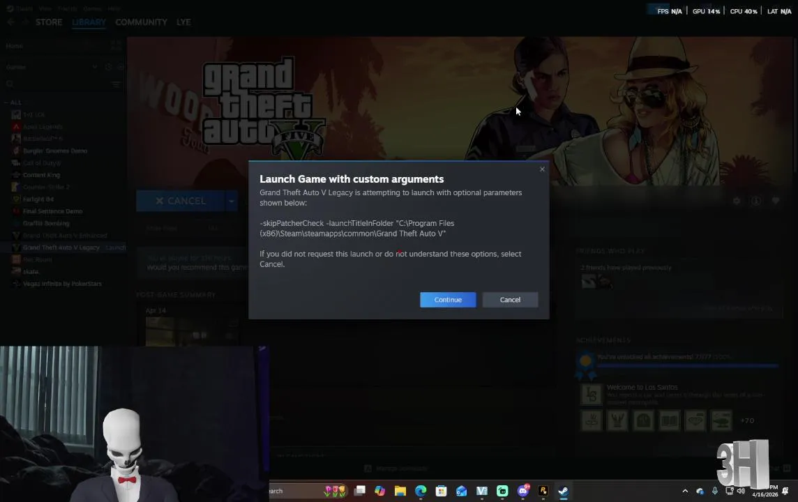Open the dropdown arrow beside CANCEL button
798x502 pixels.
pos(232,201)
